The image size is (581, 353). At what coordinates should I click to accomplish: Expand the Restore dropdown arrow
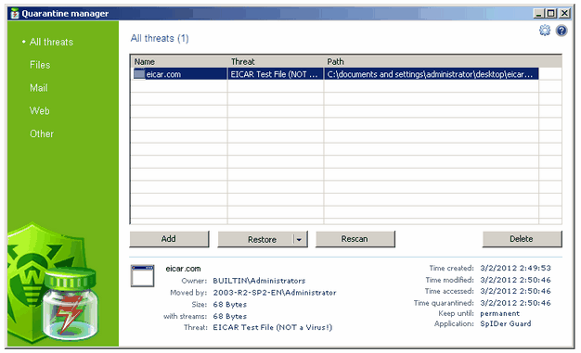click(300, 239)
